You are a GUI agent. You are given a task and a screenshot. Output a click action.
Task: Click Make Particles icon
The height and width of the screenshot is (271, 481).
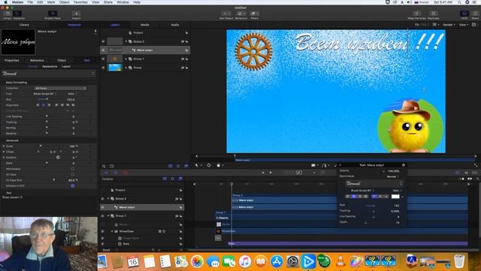pos(416,14)
